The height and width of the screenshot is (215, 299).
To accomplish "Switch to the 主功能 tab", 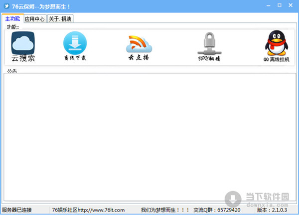I will (12, 18).
